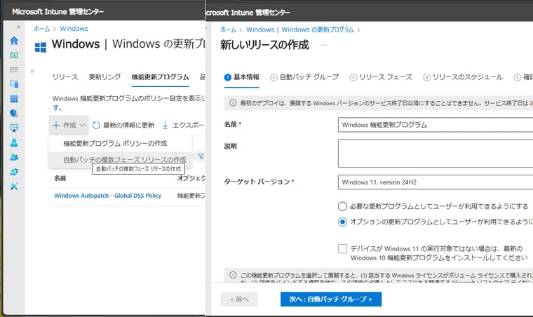This screenshot has width=533, height=317.
Task: Click the filter funnel icon
Action: [201, 156]
